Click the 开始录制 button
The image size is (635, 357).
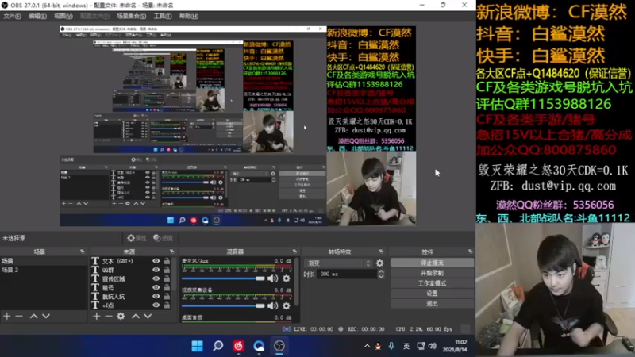[432, 273]
